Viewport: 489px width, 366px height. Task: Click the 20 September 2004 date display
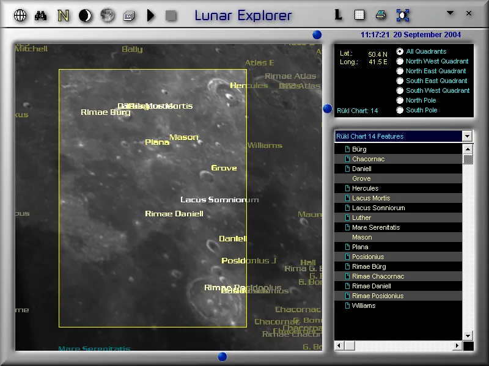427,35
